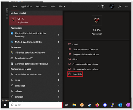The width and height of the screenshot is (133, 110).
Task: Open Outlook from the taskbar
Action: [x=120, y=105]
